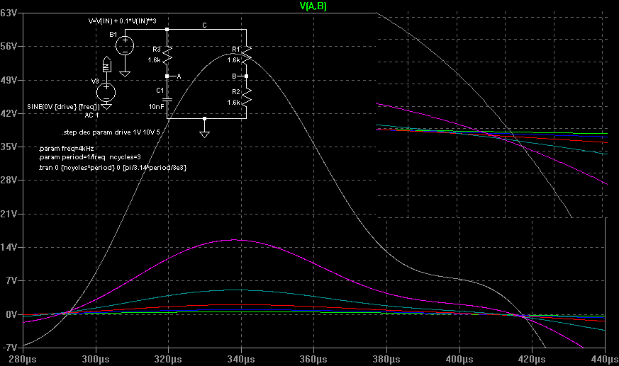Click the 21V vertical axis label
Screen dimensions: 619x366
click(9, 214)
